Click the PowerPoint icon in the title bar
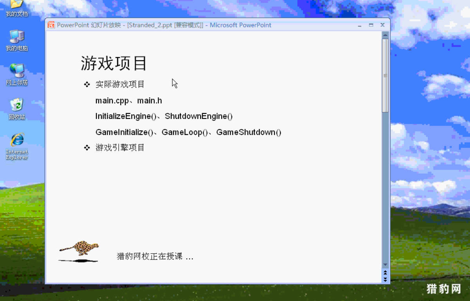 (51, 25)
